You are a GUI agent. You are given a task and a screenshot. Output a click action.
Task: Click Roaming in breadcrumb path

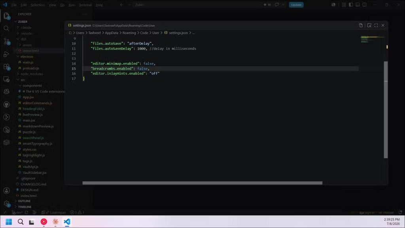pos(129,33)
